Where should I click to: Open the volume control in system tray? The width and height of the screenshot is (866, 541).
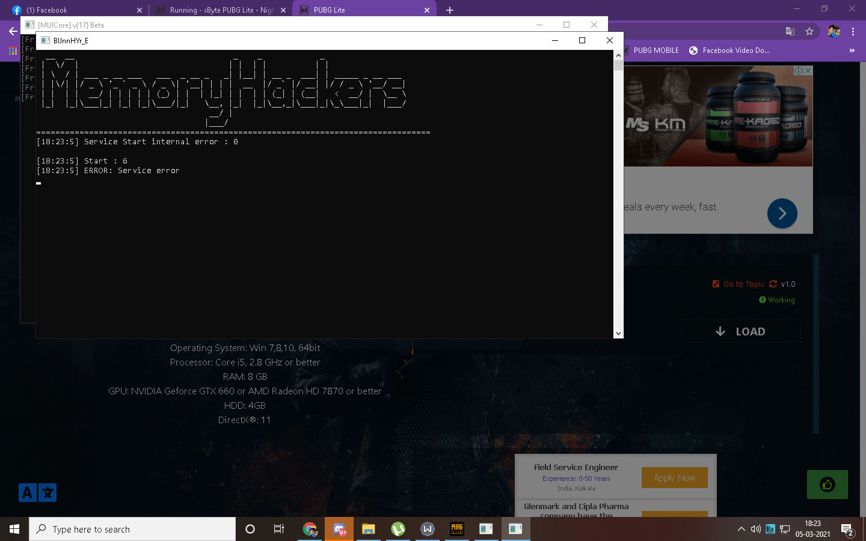pos(755,529)
